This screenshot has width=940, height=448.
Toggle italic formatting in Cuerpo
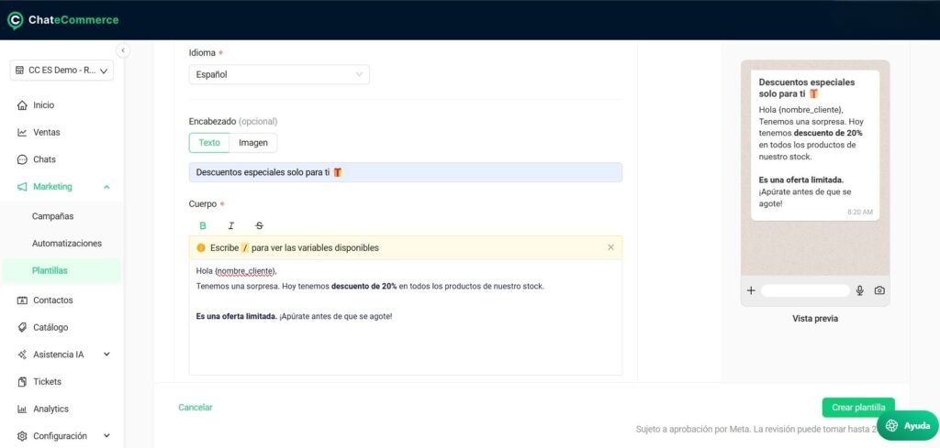click(x=230, y=225)
